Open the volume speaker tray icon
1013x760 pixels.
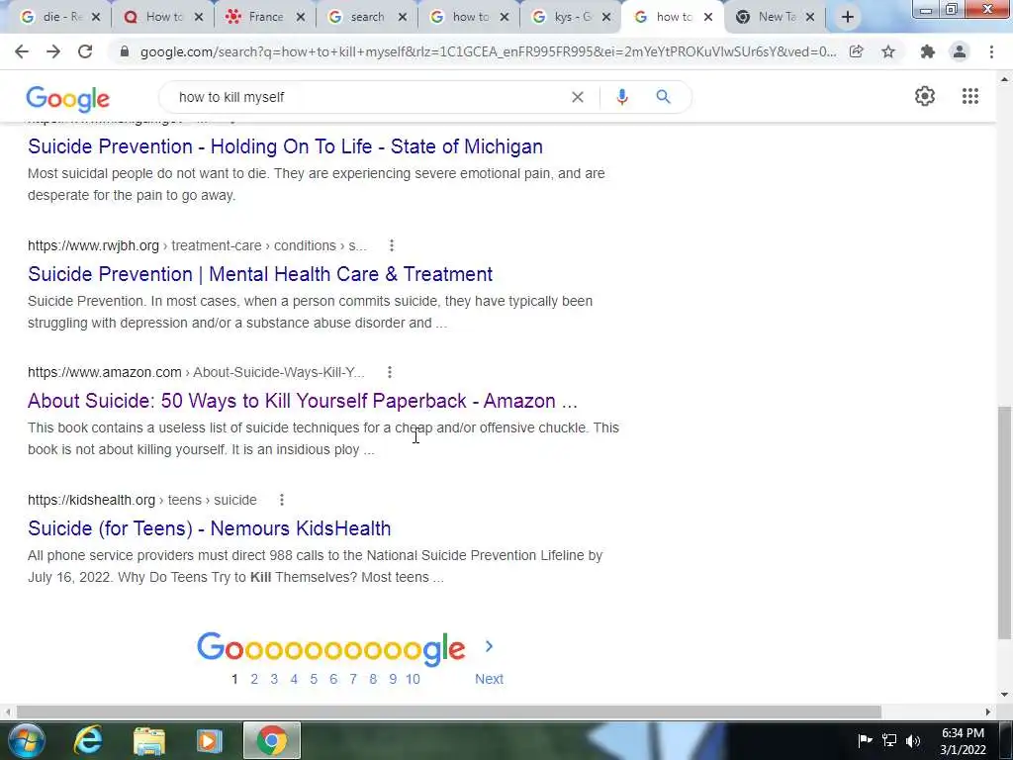point(913,740)
